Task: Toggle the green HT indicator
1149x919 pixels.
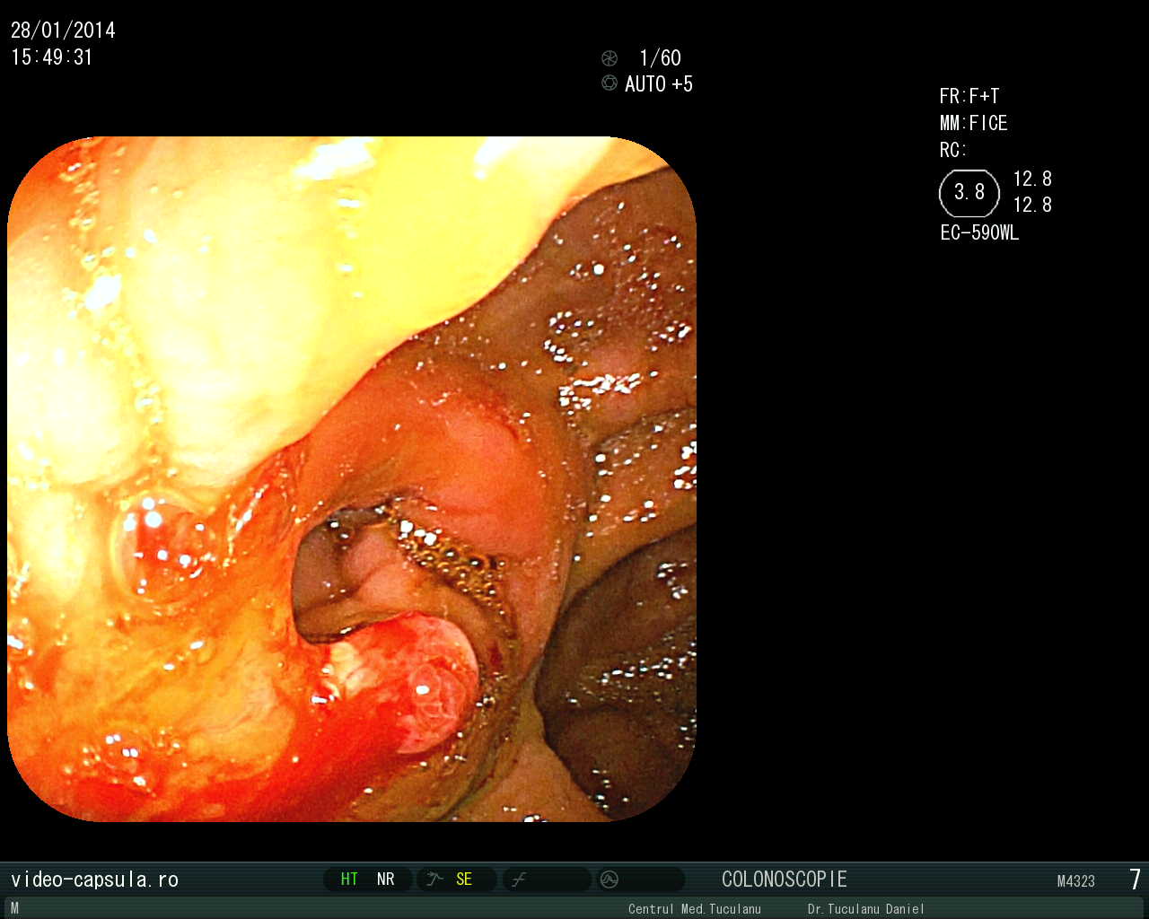Action: coord(349,880)
